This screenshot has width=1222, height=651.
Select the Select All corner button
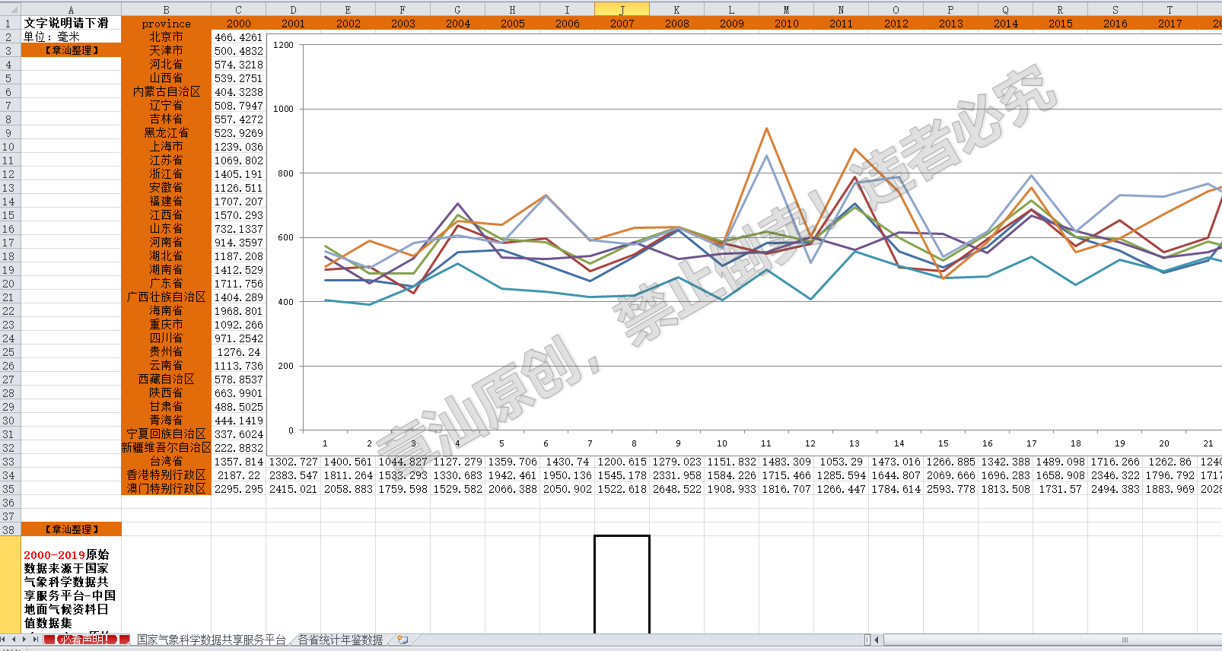pyautogui.click(x=10, y=9)
